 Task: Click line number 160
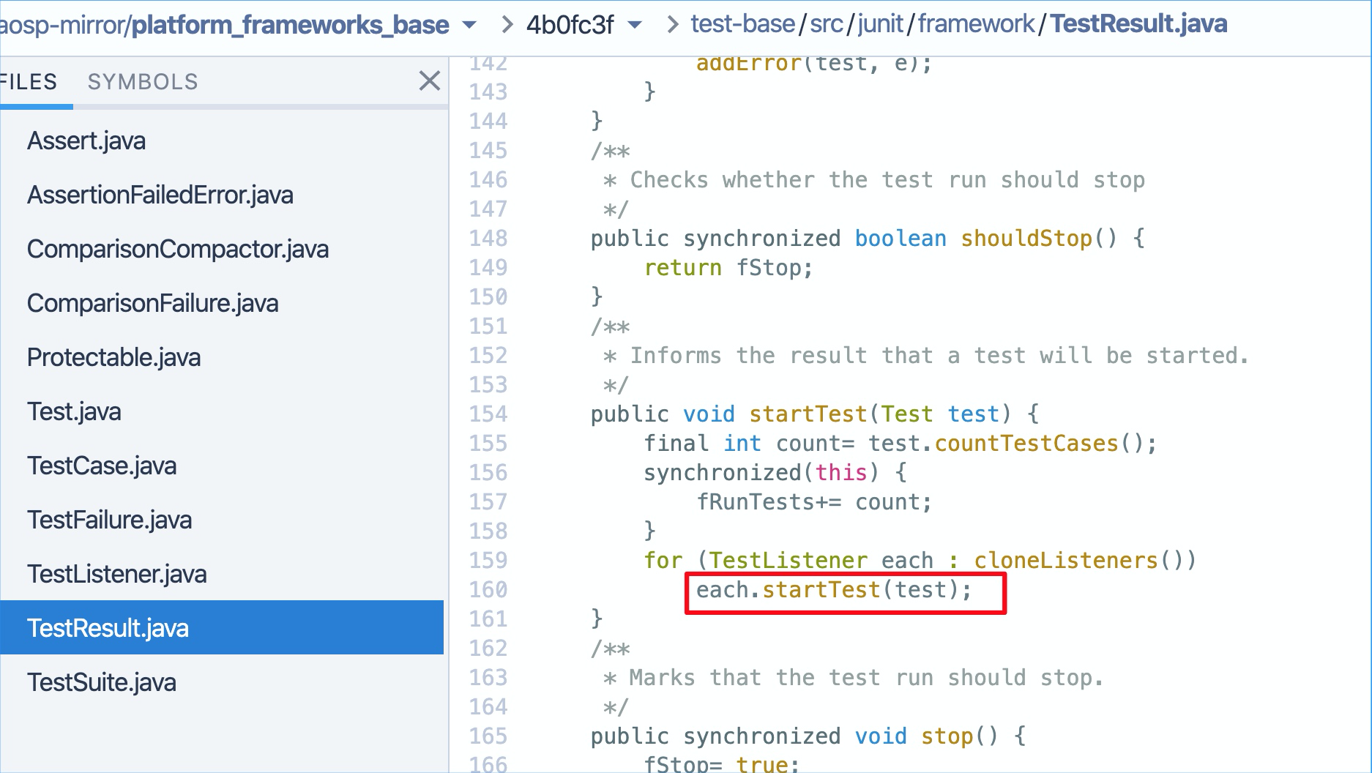[488, 590]
